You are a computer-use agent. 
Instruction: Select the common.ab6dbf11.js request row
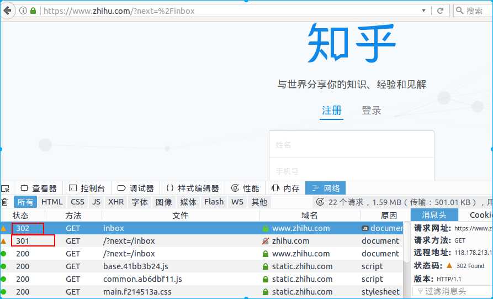[x=202, y=279]
